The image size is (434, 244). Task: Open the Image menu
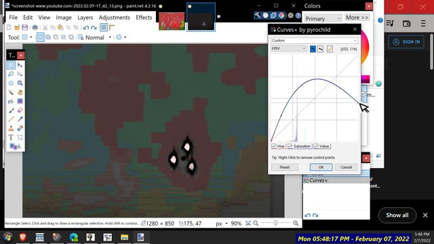[64, 18]
